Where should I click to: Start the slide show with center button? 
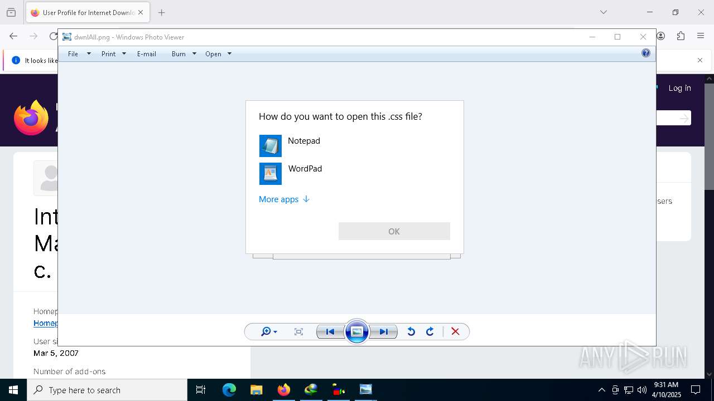point(357,331)
